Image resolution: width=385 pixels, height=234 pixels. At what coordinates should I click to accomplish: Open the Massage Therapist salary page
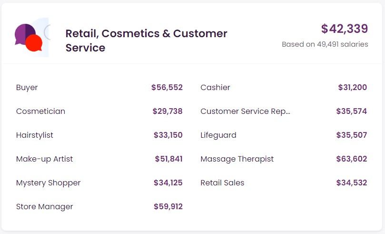point(237,159)
